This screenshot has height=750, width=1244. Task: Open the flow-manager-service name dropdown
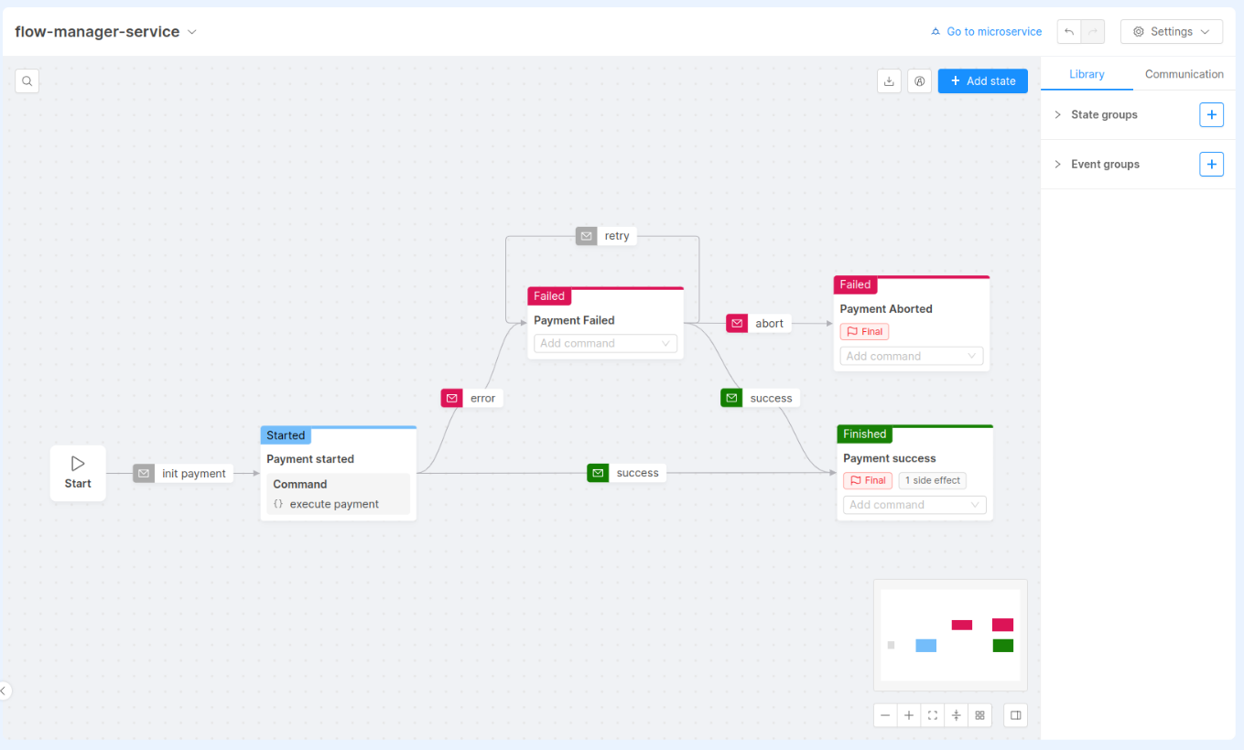pyautogui.click(x=191, y=31)
